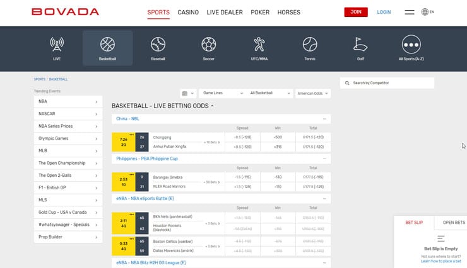Switch to the OPEN BETS tab
Screen dimensions: 467x268
[x=454, y=223]
